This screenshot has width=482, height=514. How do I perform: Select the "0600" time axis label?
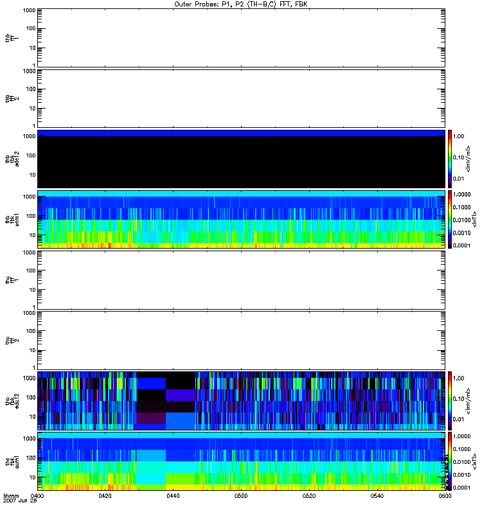(445, 496)
